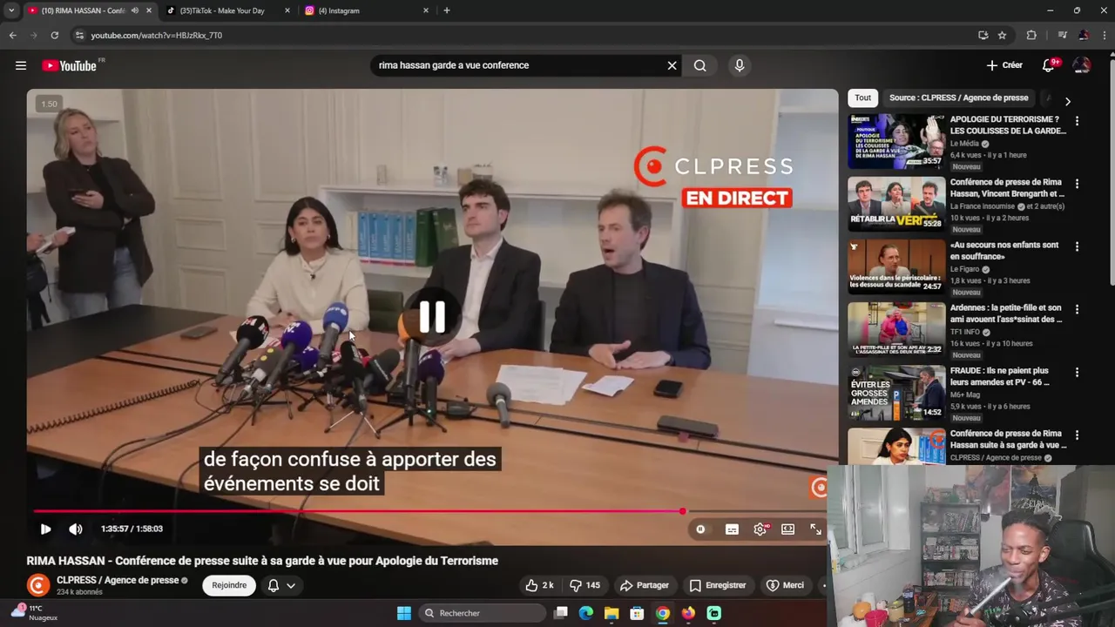Screen dimensions: 1115x627
Task: Reload the page with refresh icon
Action: [x=54, y=35]
